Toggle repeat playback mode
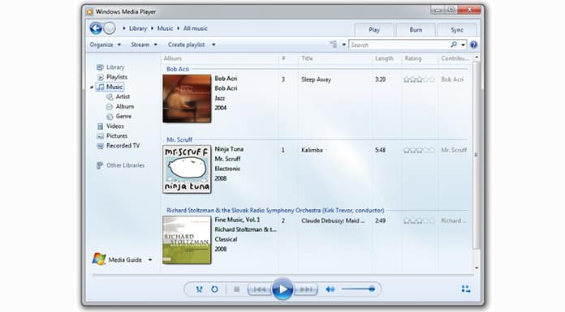Viewport: 565px width, 312px height. point(215,289)
